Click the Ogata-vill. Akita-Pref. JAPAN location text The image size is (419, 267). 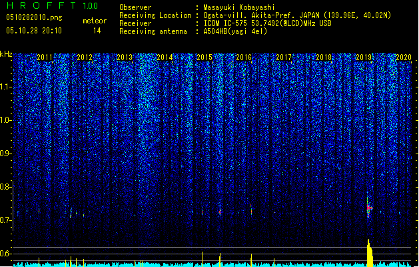pos(297,15)
